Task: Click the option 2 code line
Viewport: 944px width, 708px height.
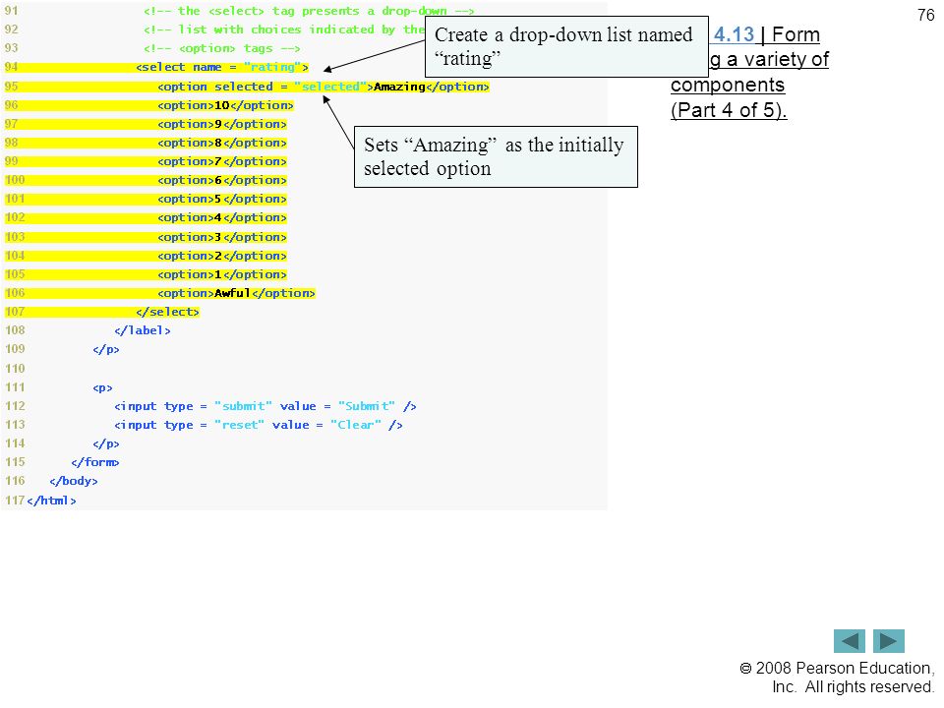Action: pyautogui.click(x=221, y=256)
